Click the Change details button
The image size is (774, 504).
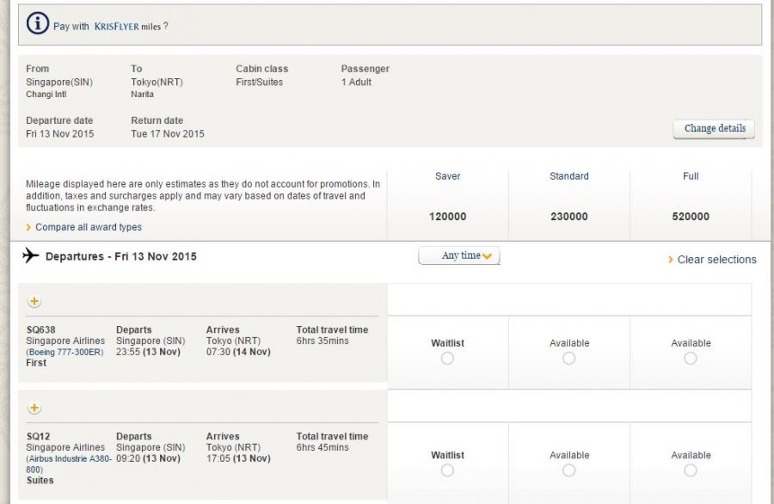click(714, 129)
